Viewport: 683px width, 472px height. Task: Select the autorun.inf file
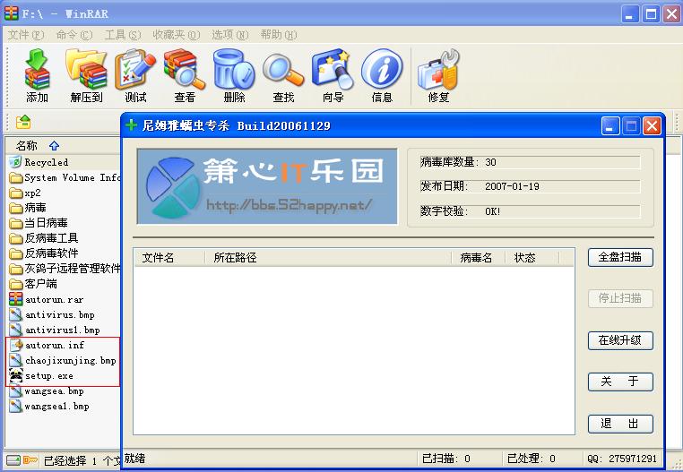[x=47, y=345]
